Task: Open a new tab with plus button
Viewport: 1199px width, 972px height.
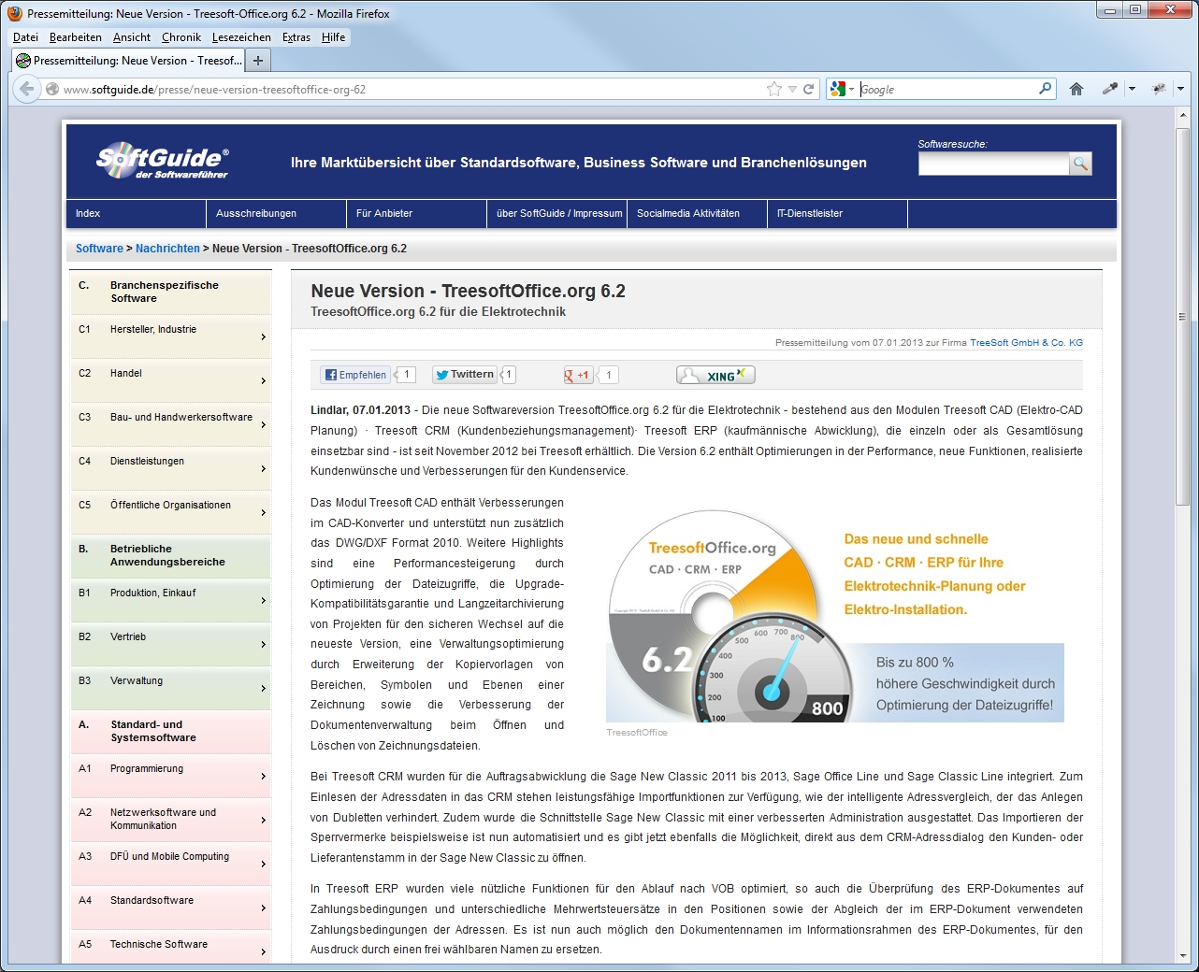Action: pyautogui.click(x=257, y=61)
